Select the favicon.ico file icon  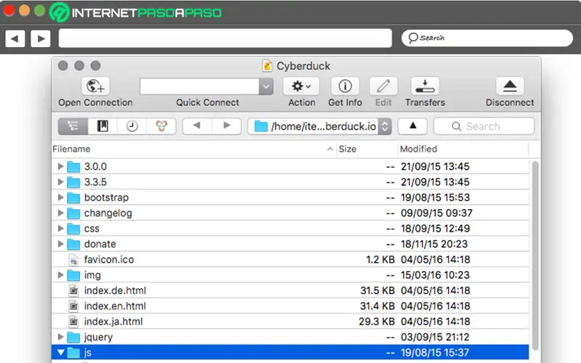(x=74, y=260)
